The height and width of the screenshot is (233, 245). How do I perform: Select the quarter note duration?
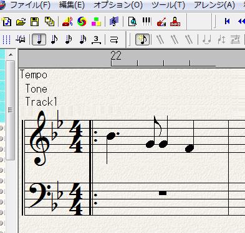39,39
